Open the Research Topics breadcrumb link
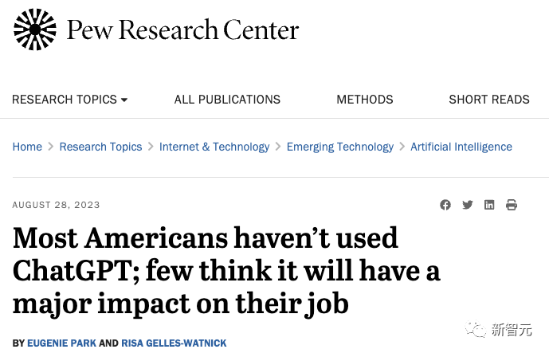549x353 pixels. coord(100,147)
